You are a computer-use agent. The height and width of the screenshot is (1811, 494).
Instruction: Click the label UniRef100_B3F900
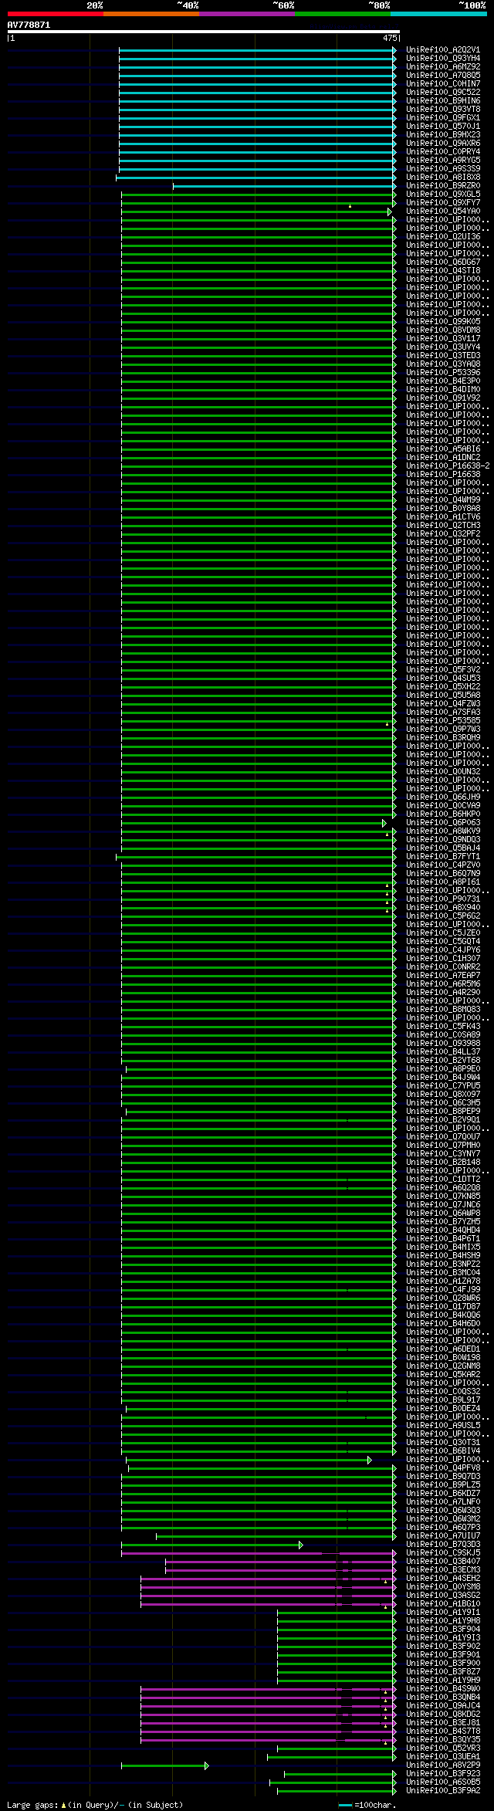443,1663
